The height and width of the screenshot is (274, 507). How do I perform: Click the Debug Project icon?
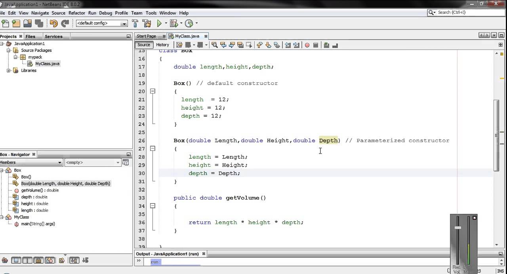tap(173, 23)
